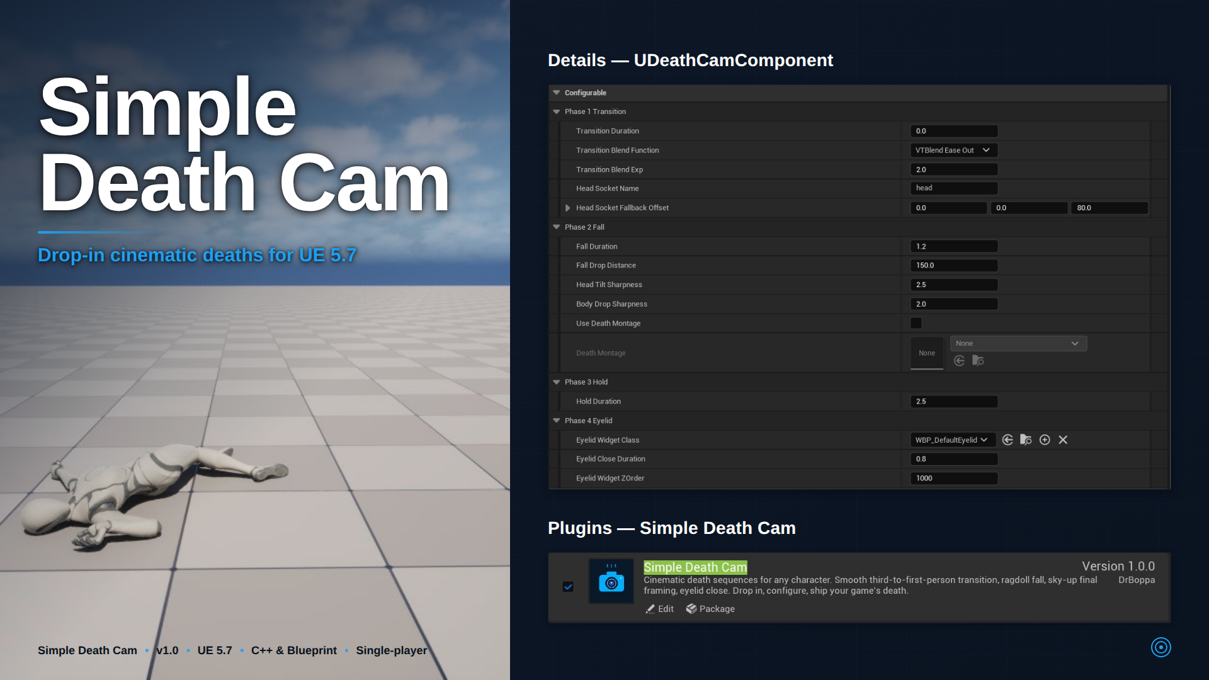Click the Head Socket Name field
This screenshot has height=680, width=1209.
point(954,188)
